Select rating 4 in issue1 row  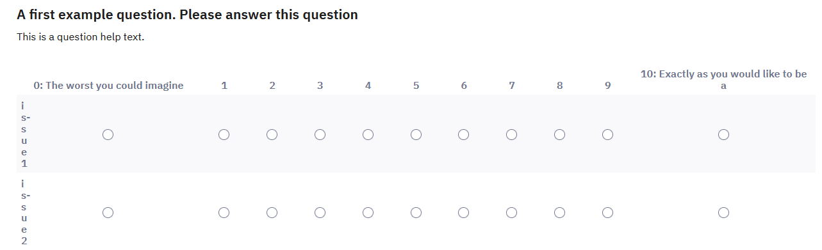(368, 134)
